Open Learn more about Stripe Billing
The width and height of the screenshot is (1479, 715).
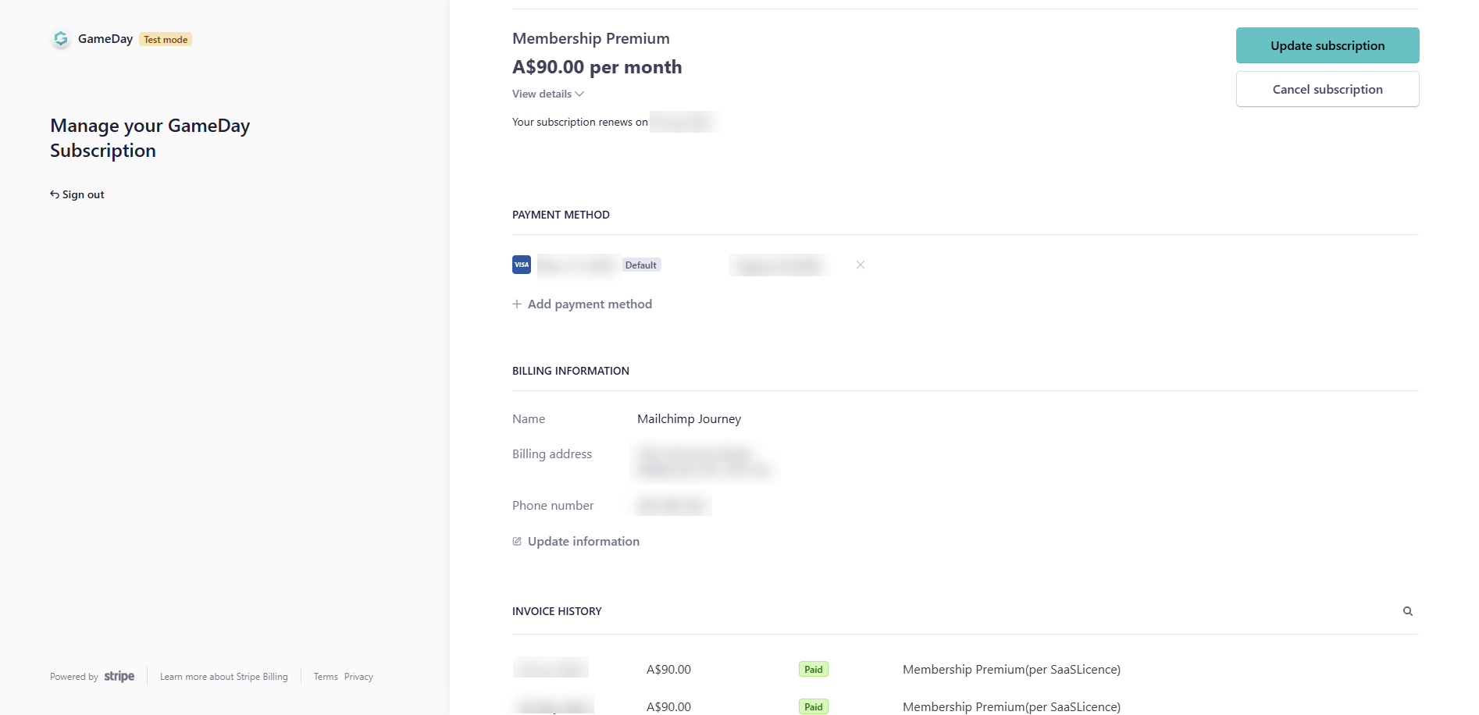pyautogui.click(x=224, y=677)
